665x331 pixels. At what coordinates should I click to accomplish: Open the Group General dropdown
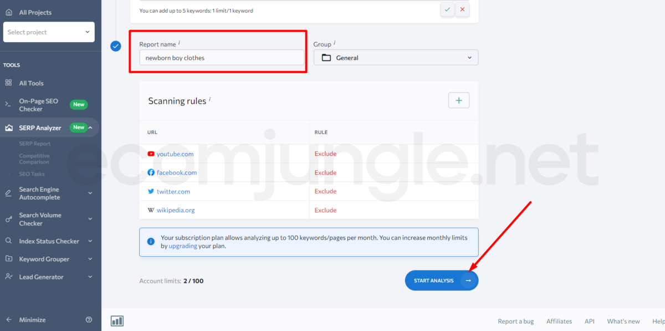[x=396, y=58]
